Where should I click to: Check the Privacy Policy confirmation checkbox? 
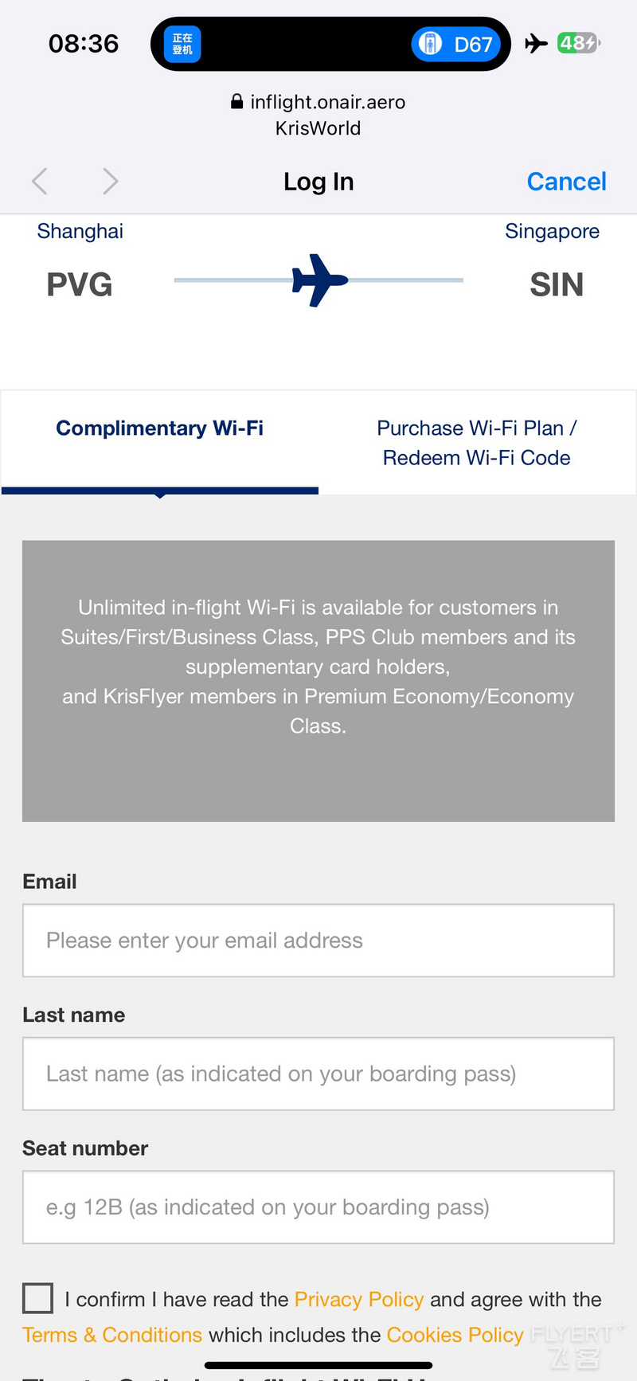[37, 1298]
